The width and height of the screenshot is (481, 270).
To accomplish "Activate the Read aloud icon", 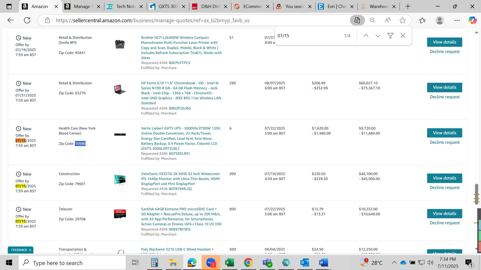I will tap(388, 20).
